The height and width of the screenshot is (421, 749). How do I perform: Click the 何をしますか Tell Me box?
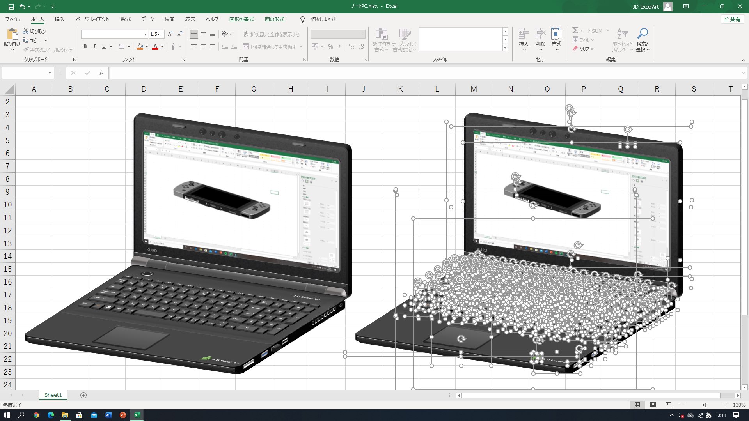coord(323,19)
